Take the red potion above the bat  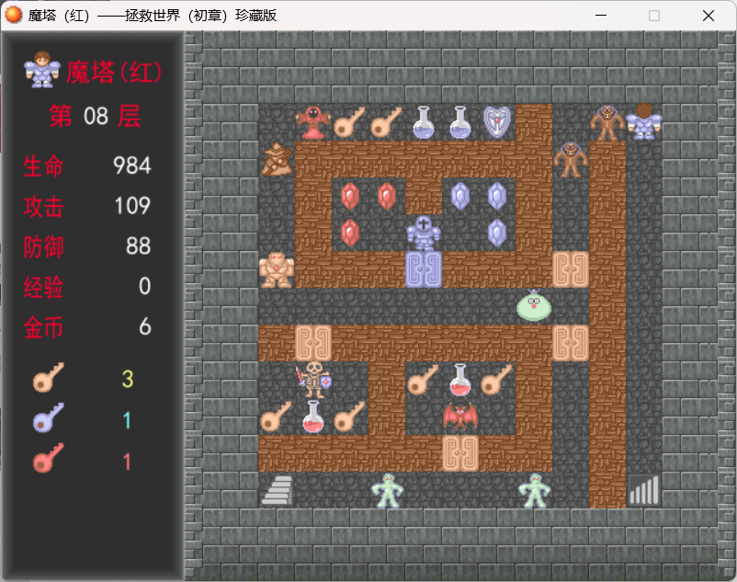(460, 380)
